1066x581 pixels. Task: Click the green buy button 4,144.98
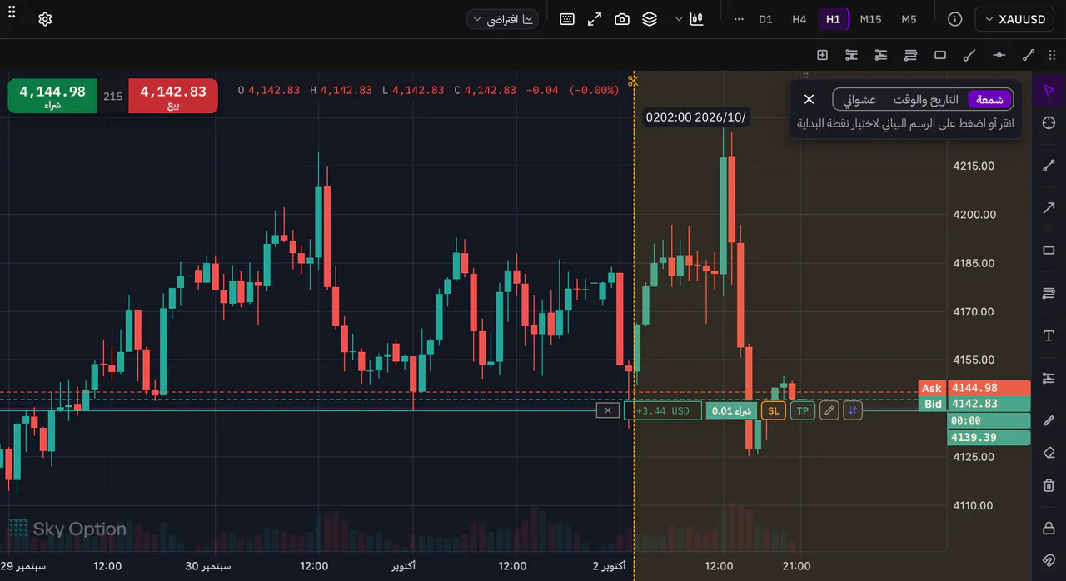point(52,96)
